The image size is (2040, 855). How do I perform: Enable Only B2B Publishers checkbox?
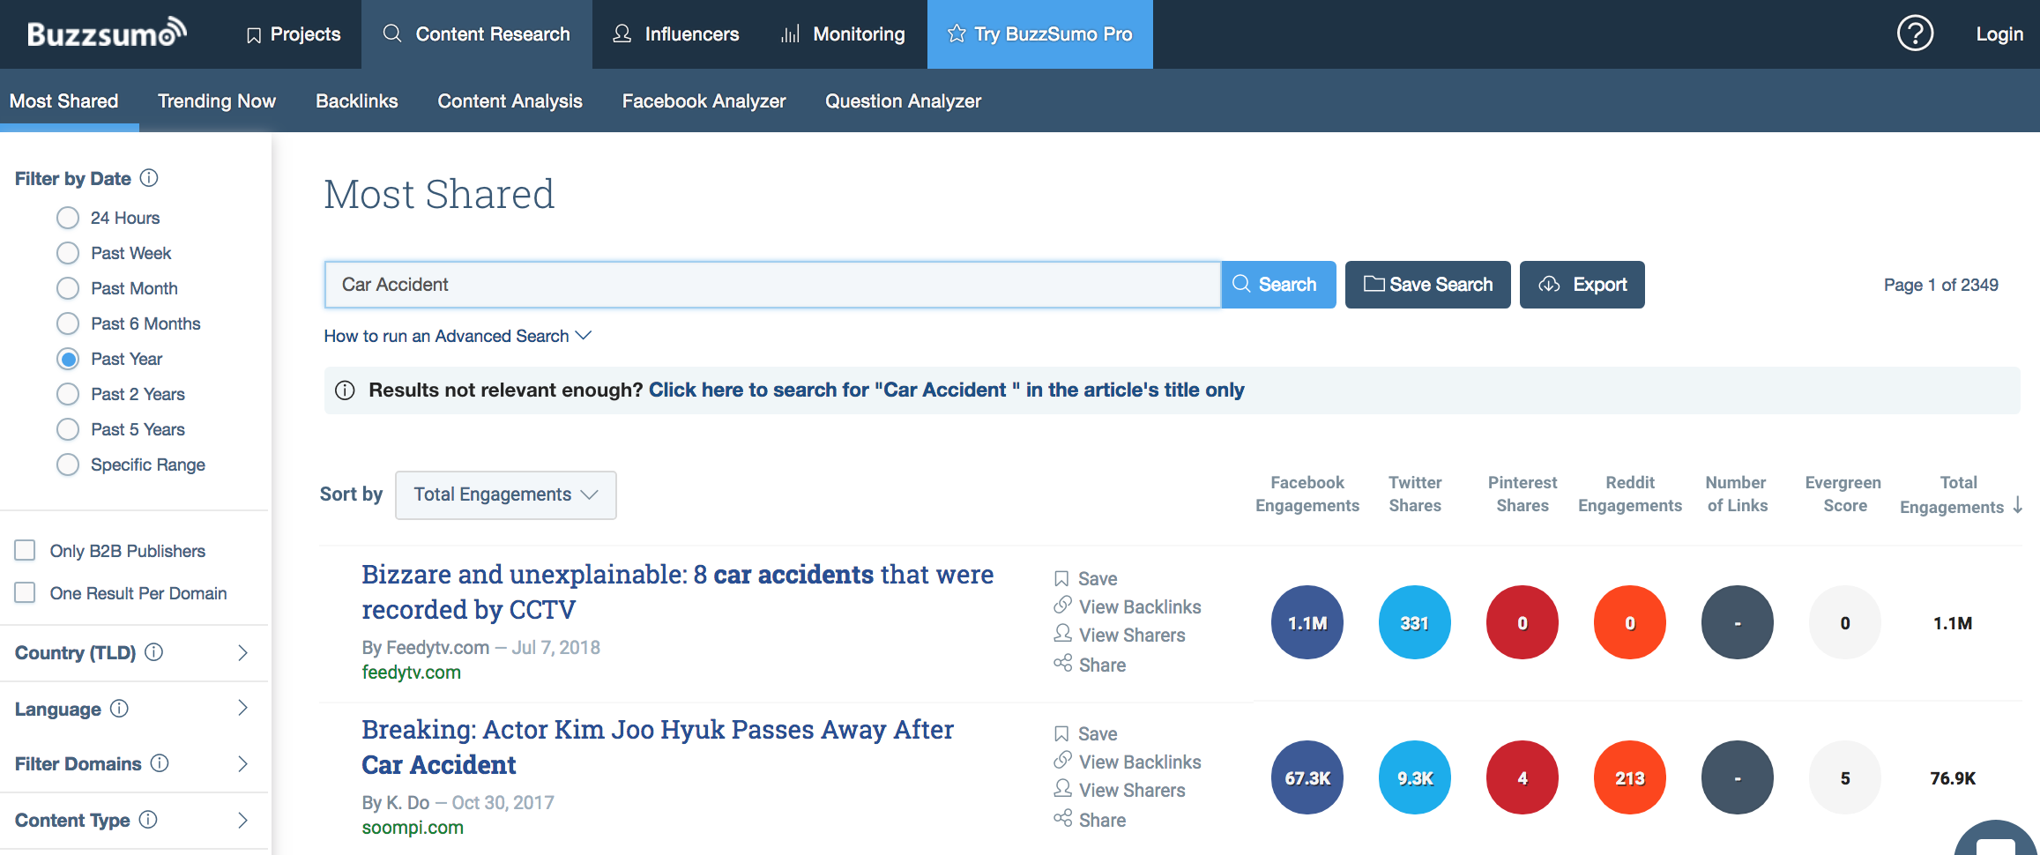point(25,551)
